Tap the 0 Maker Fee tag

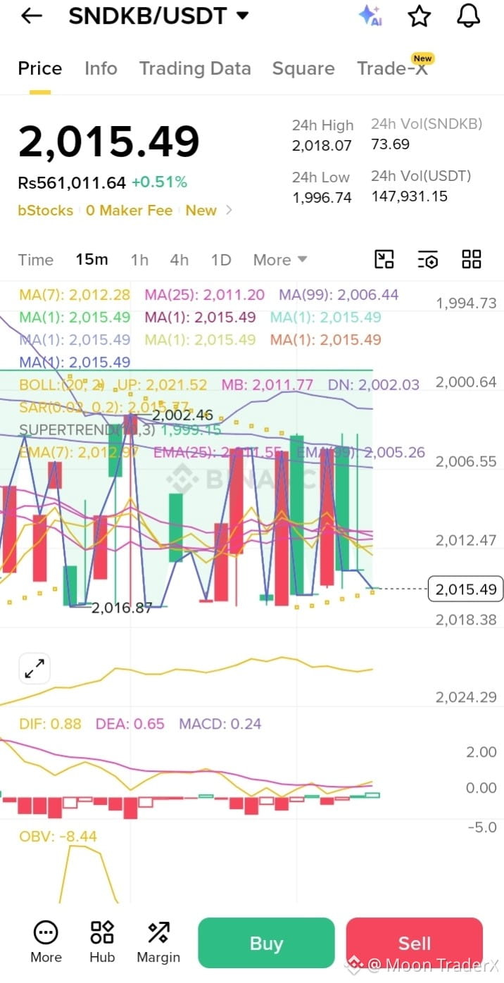coord(130,211)
